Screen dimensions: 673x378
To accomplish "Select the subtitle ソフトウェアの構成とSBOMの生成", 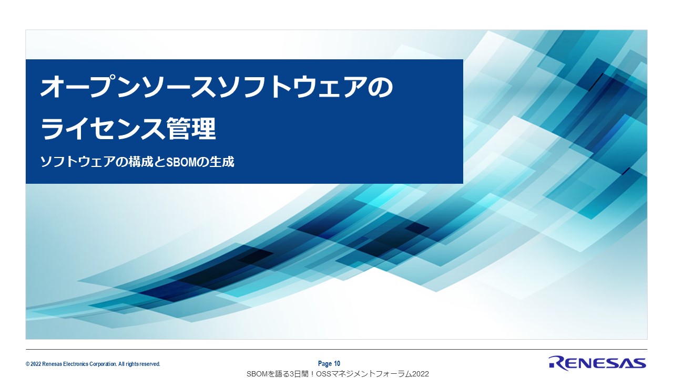I will pos(137,162).
